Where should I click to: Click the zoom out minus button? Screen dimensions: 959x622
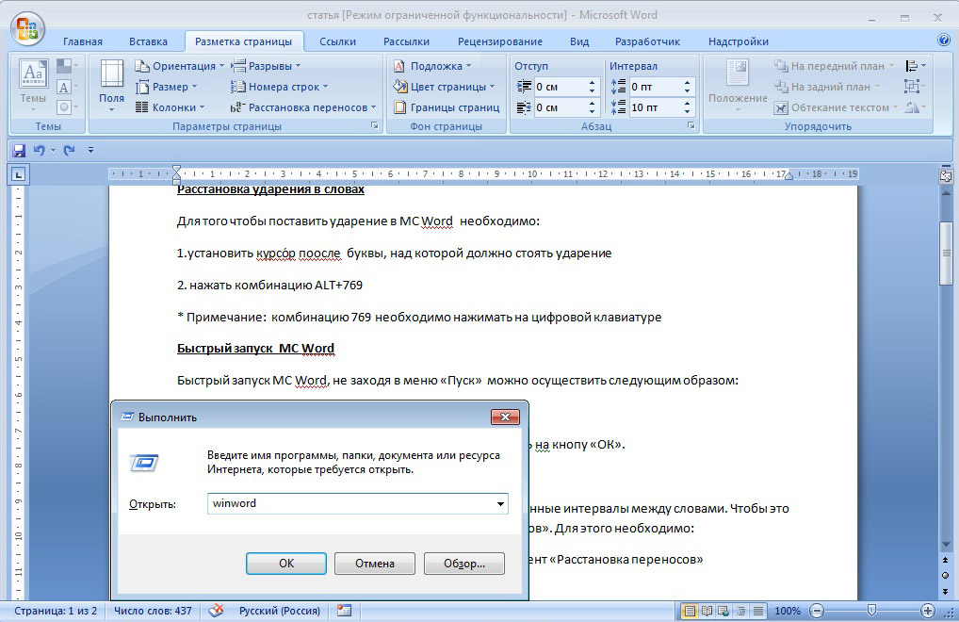click(817, 611)
